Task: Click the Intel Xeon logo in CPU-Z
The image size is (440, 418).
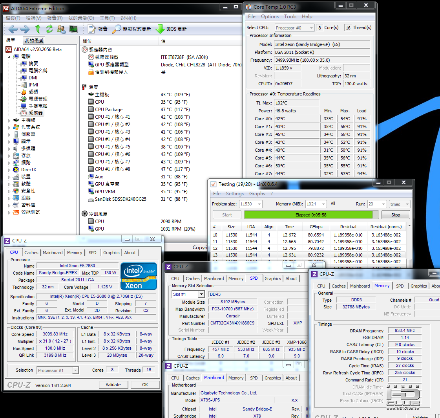Action: 139,276
